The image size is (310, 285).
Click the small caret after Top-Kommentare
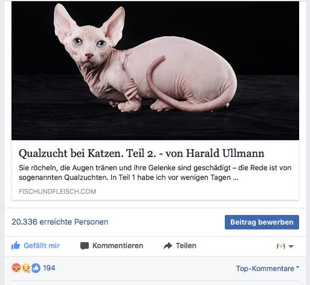[297, 267]
